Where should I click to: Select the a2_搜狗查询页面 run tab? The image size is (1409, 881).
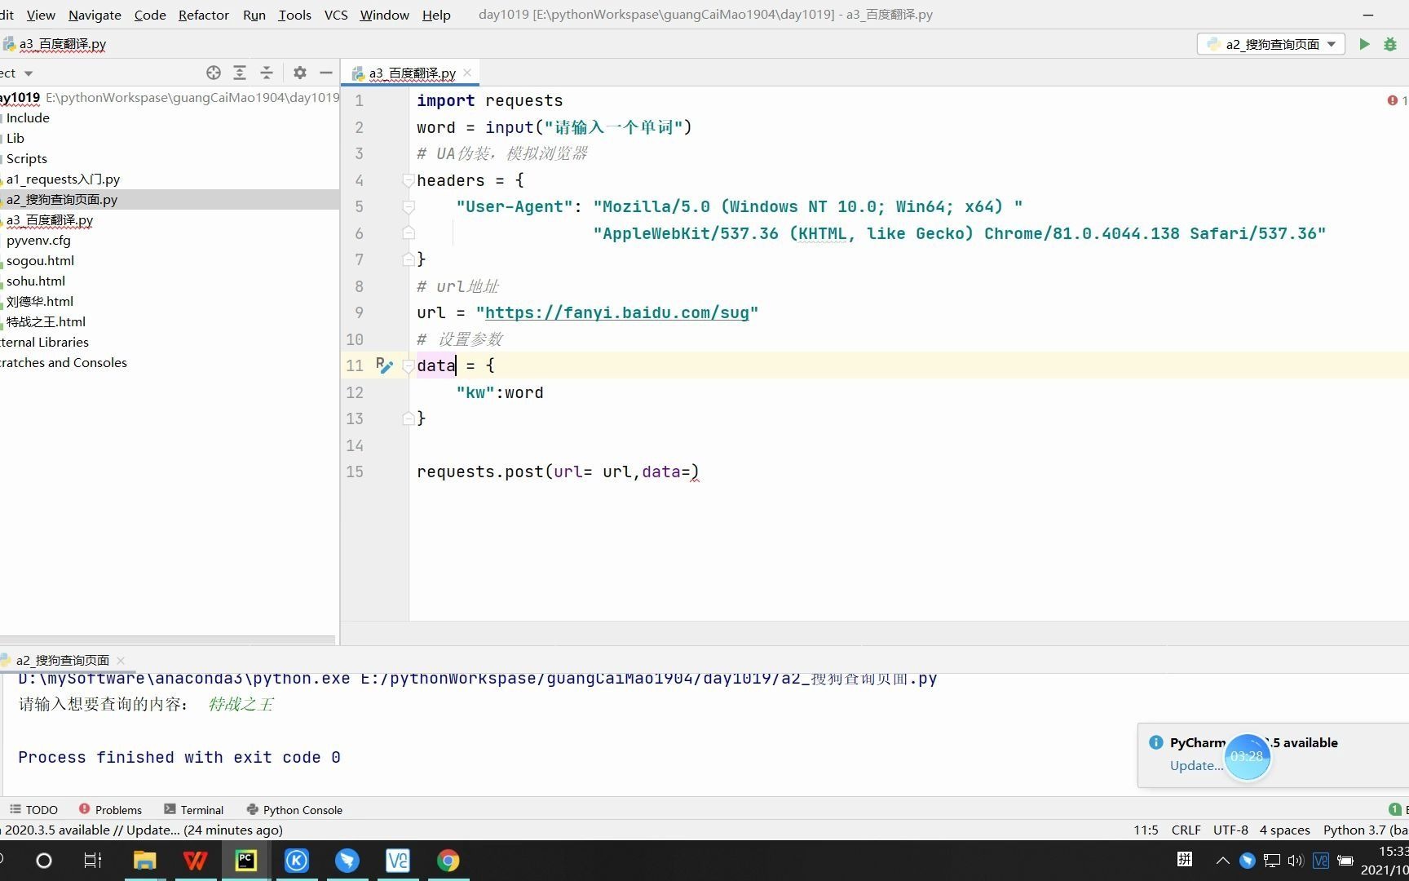pos(62,660)
